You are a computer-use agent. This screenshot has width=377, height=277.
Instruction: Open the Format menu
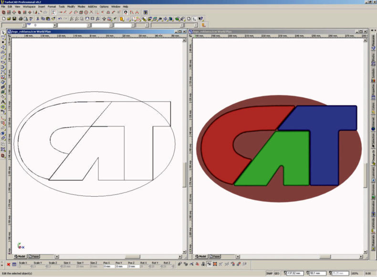(x=52, y=7)
